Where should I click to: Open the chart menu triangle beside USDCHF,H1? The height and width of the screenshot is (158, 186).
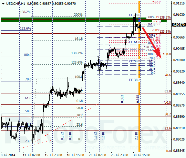click(x=3, y=4)
